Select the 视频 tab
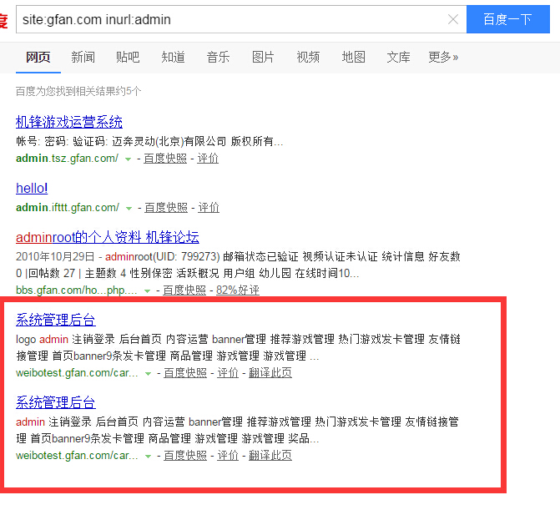560x510 pixels. 308,57
